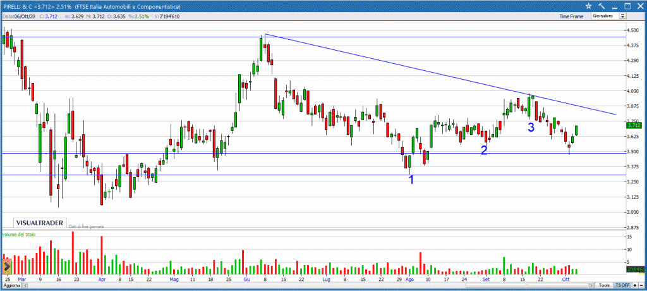The image size is (647, 291).
Task: Click the 'Ott' month label on date axis
Action: (x=566, y=280)
